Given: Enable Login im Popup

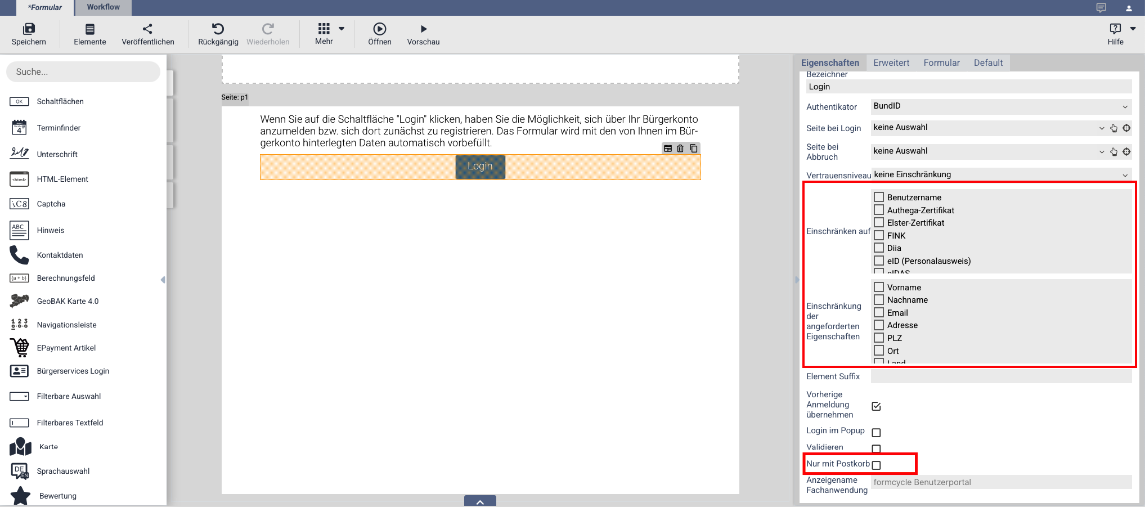Looking at the screenshot, I should (876, 433).
